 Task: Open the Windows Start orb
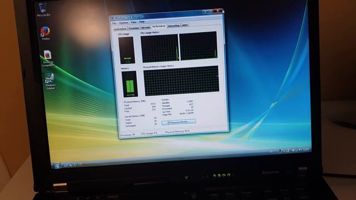pyautogui.click(x=57, y=166)
